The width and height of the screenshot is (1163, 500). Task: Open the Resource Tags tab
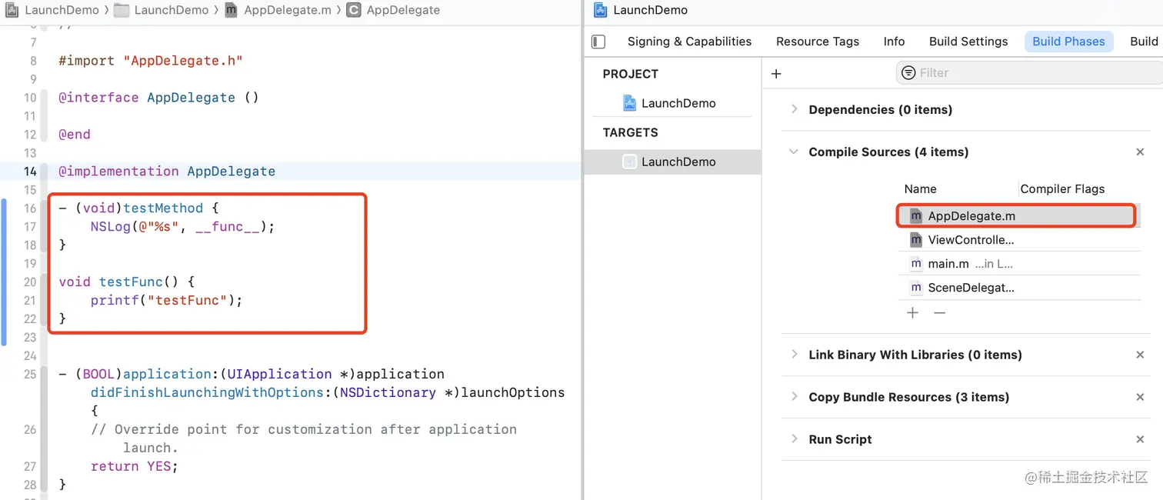818,42
